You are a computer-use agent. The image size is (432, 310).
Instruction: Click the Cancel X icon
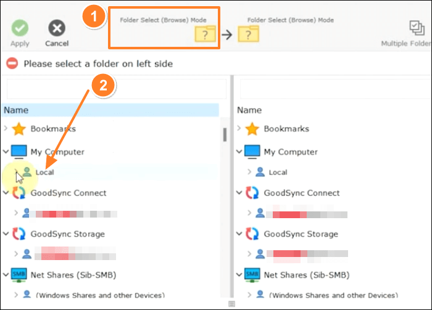[57, 28]
